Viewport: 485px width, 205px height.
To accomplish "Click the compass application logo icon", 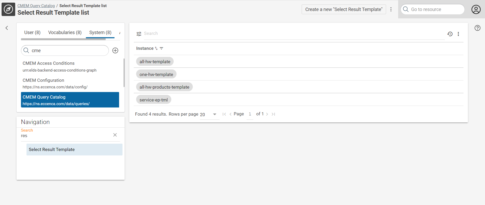I will 8,9.
